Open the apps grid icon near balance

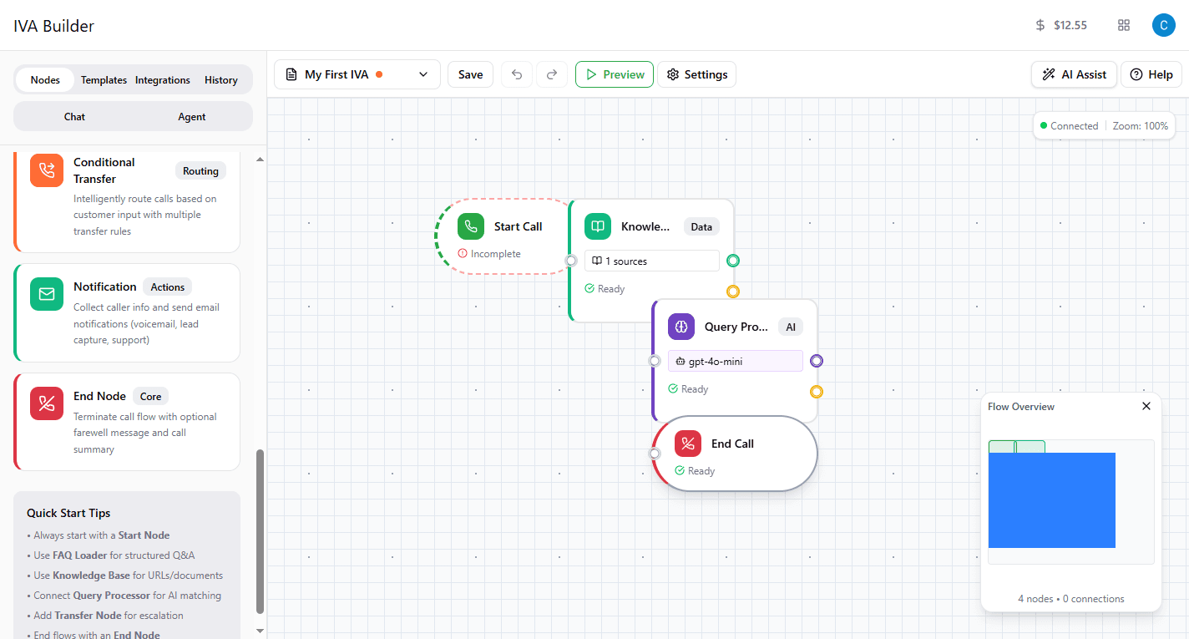click(x=1124, y=25)
